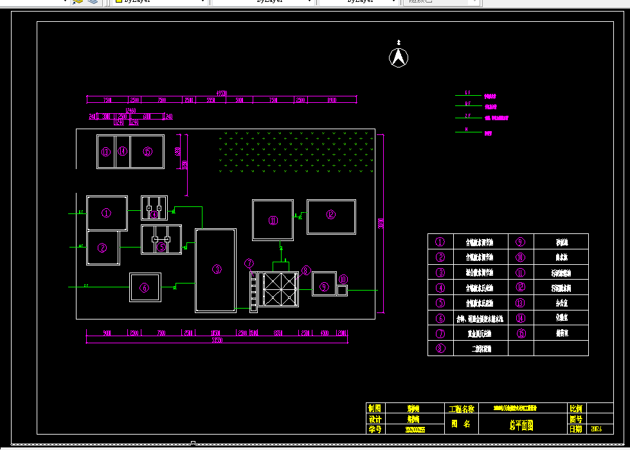Screen dimensions: 630x450
Task: Select circled number 12 in the site plan
Action: [x=330, y=215]
